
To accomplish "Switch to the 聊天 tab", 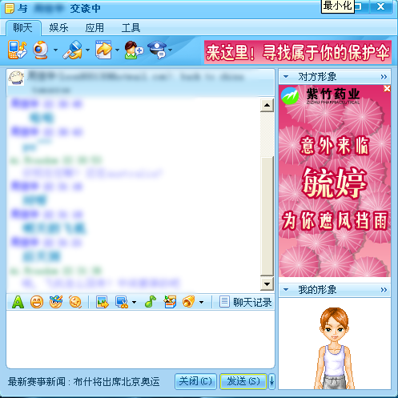I will point(23,28).
